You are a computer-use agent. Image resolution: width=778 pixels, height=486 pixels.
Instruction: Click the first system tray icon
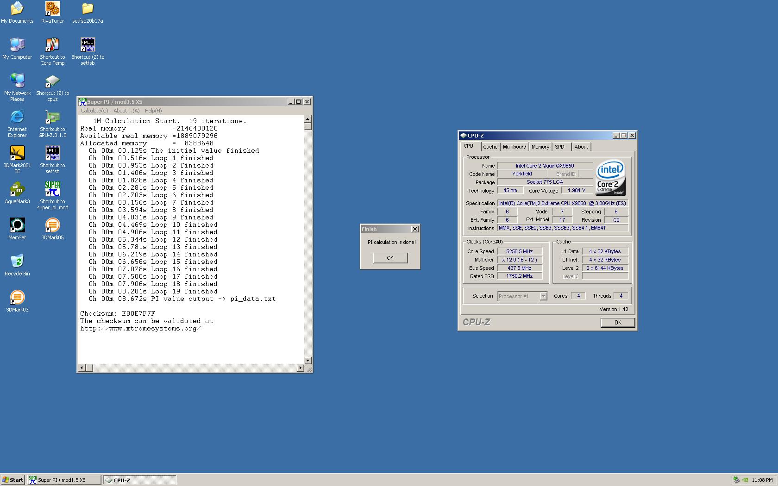pos(736,480)
